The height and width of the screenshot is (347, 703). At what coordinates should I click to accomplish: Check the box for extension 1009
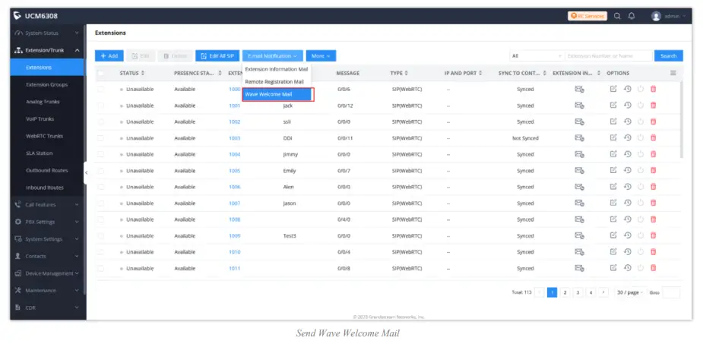[x=101, y=235]
